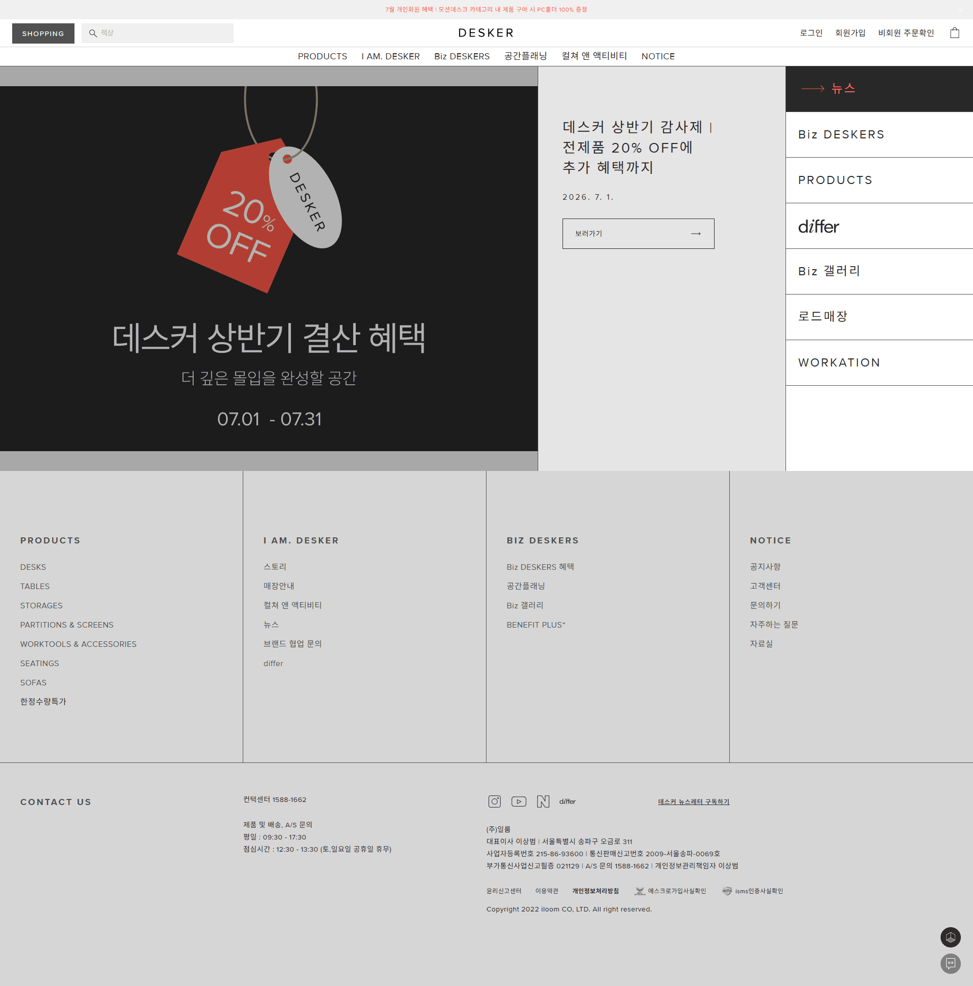Select Biz DESKERS sidebar tab
The height and width of the screenshot is (986, 973).
pos(879,135)
